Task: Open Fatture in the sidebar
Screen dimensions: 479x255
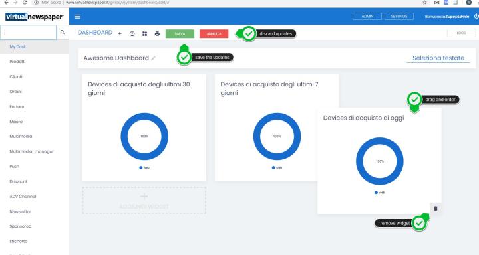Action: click(x=17, y=106)
